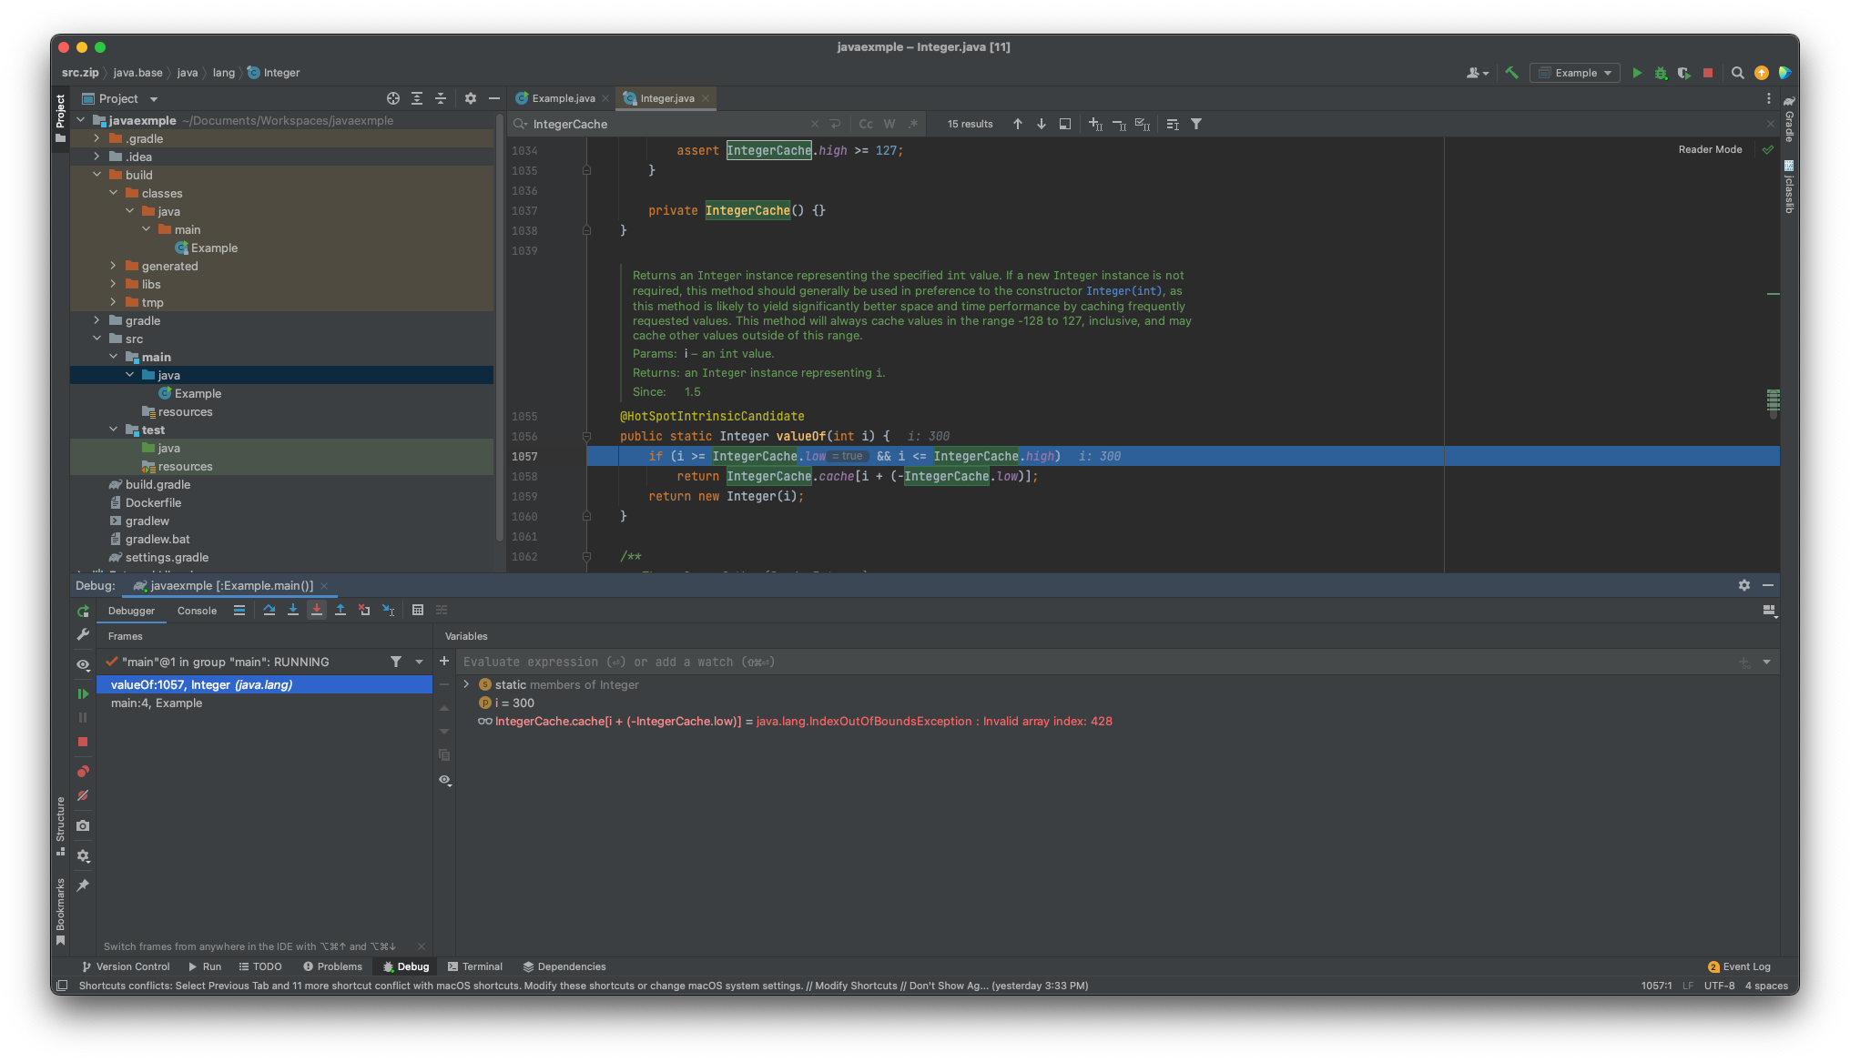Image resolution: width=1850 pixels, height=1062 pixels.
Task: Expand the libs folder
Action: [113, 284]
